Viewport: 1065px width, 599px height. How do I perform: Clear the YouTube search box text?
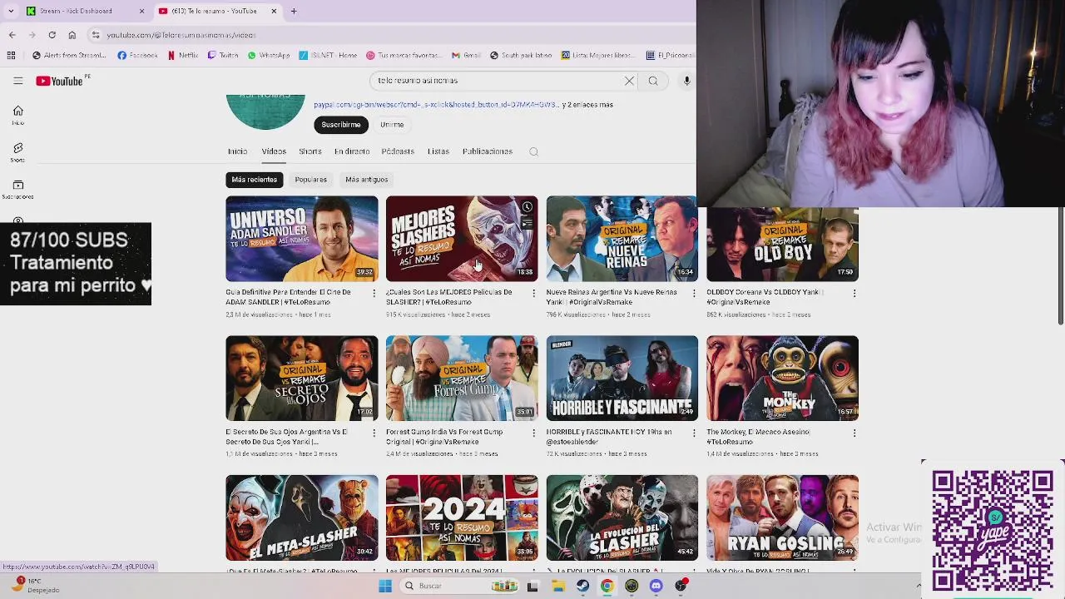coord(629,81)
